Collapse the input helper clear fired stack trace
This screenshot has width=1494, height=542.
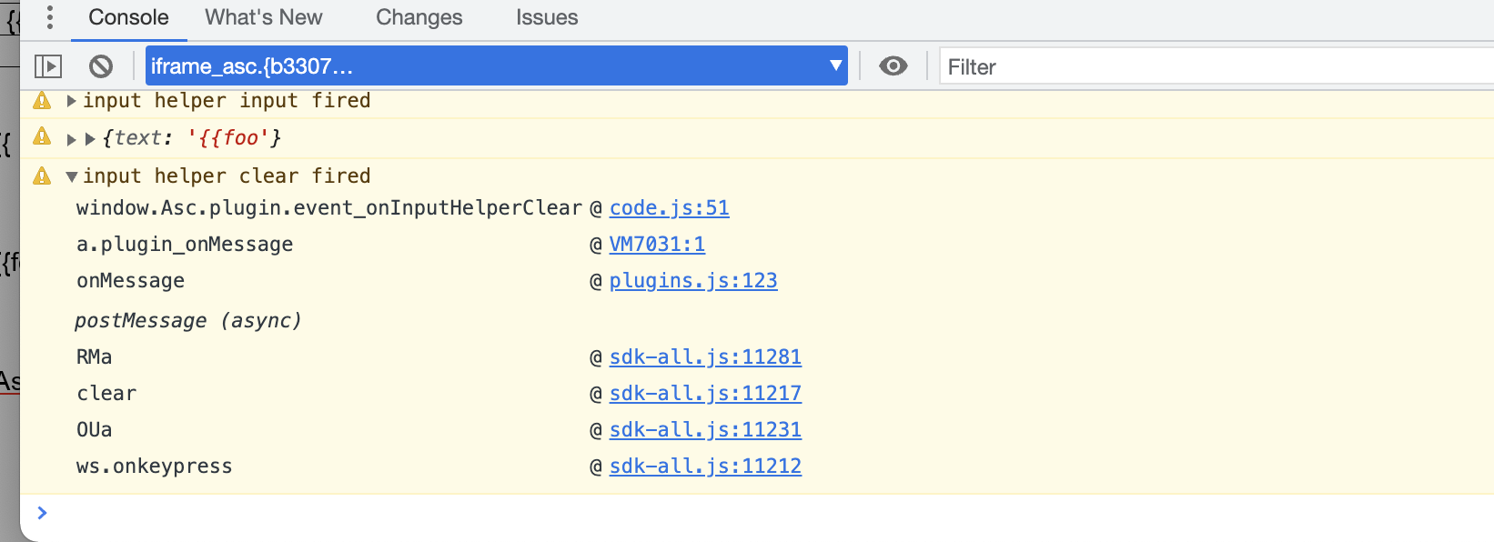pyautogui.click(x=71, y=176)
